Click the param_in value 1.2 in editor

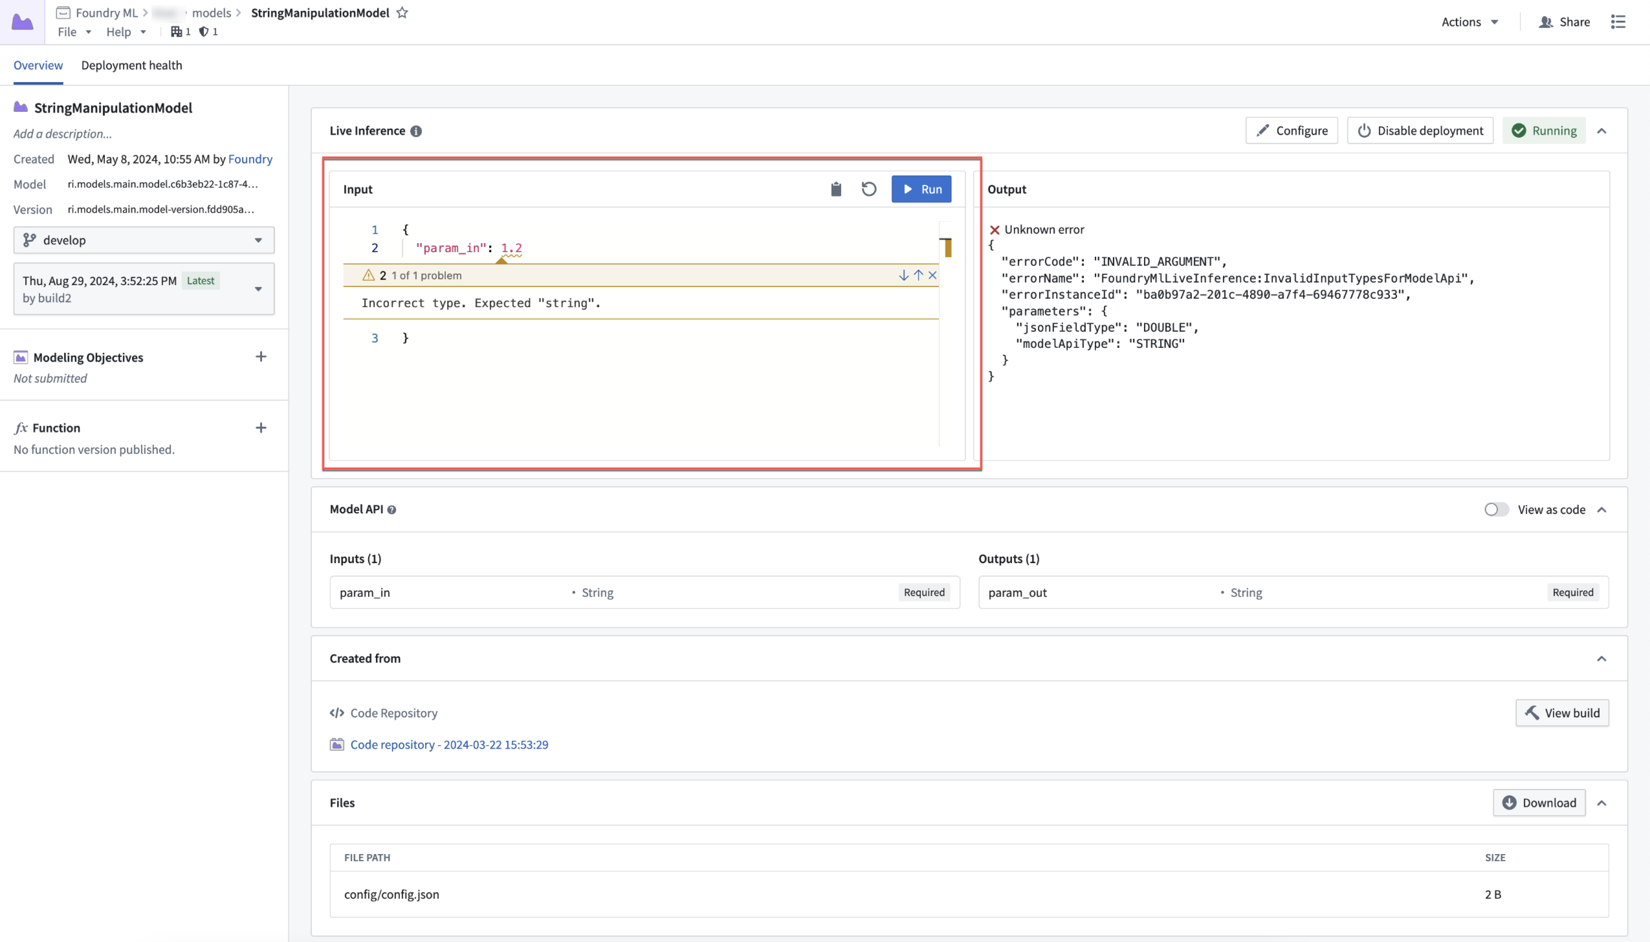[x=511, y=248]
